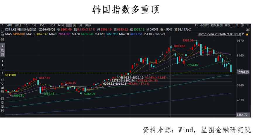Click the F9 button
253x137 pixels.
(196, 25)
